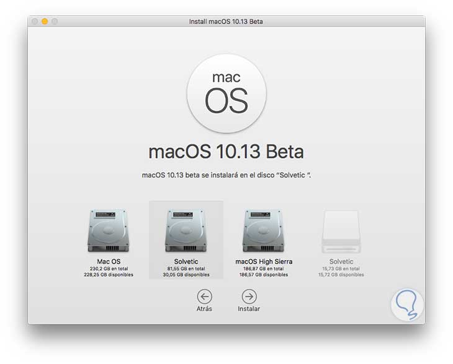The height and width of the screenshot is (364, 453).
Task: Click the yellow minimize window button
Action: (x=45, y=21)
